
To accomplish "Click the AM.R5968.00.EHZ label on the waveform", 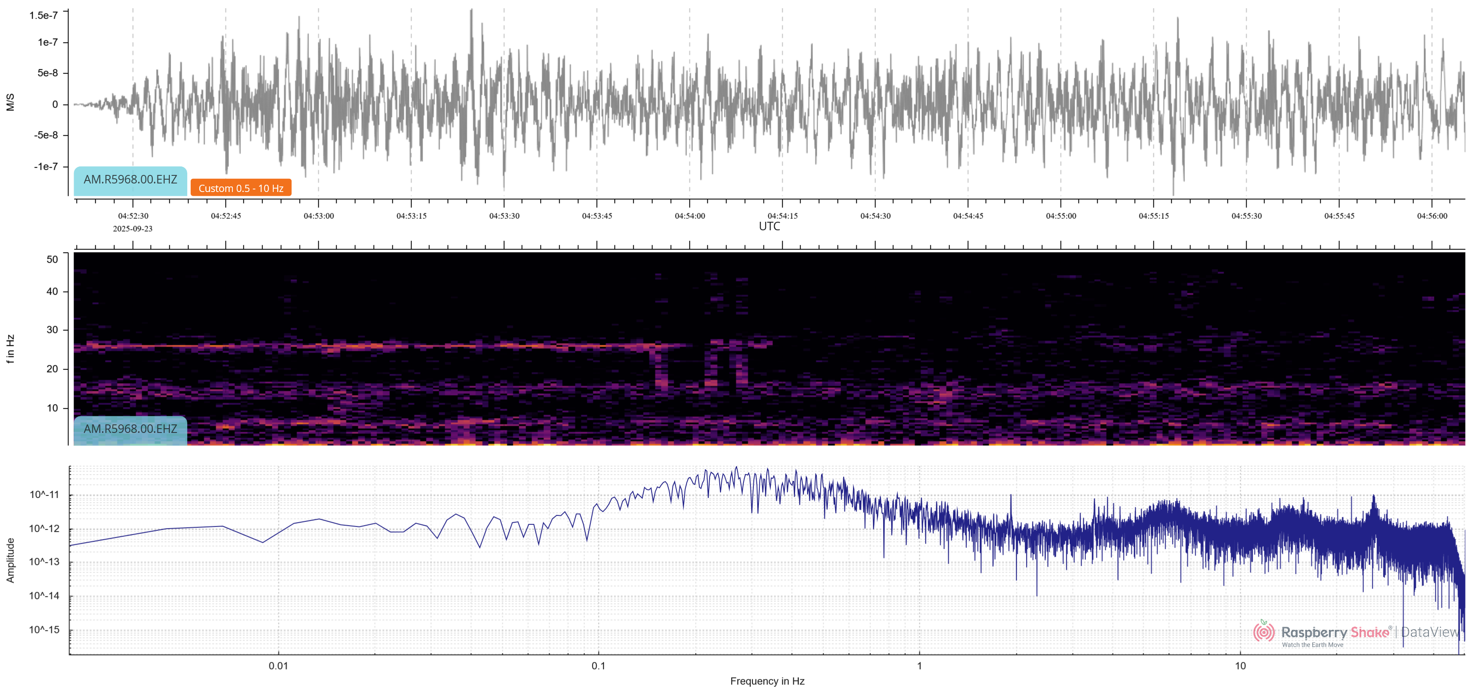I will pyautogui.click(x=130, y=179).
